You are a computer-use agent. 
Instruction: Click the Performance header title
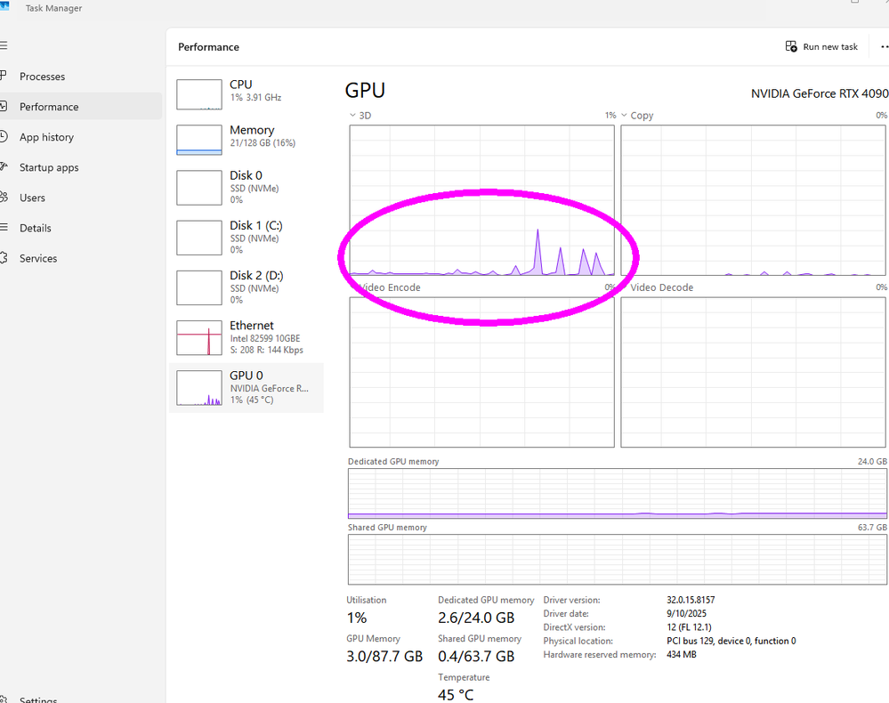pyautogui.click(x=208, y=47)
